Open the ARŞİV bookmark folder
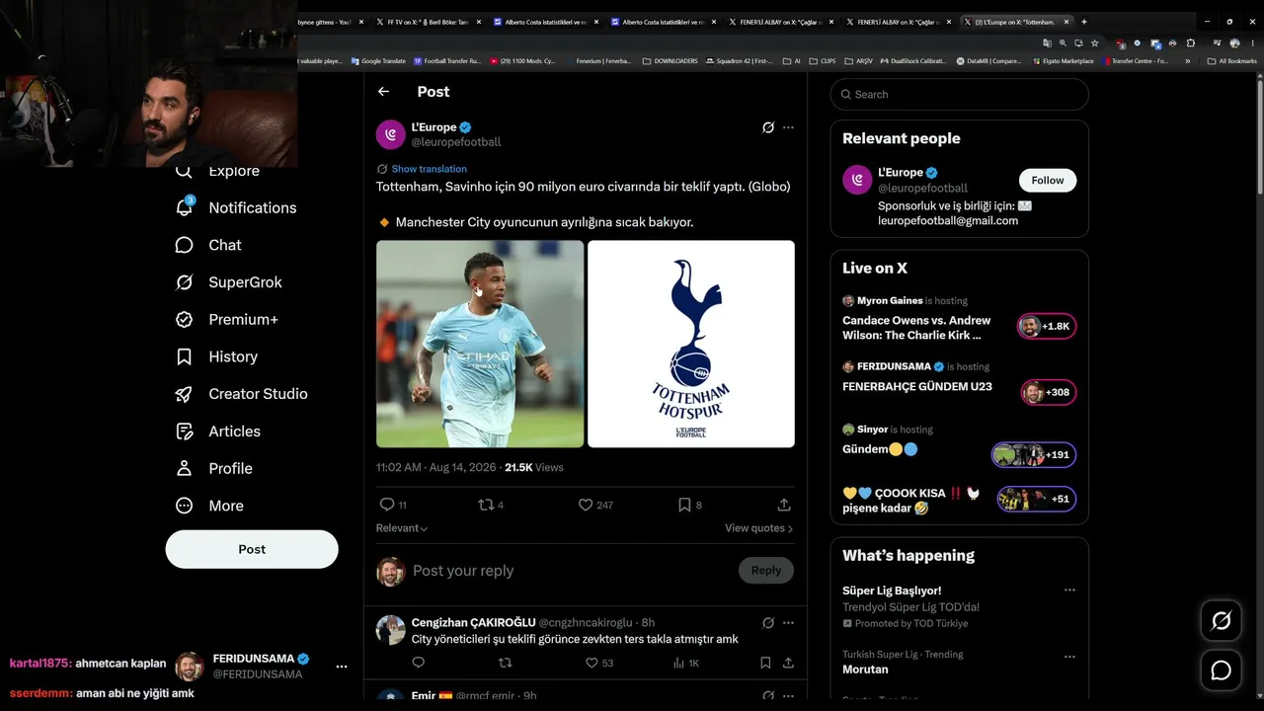1264x711 pixels. point(859,61)
